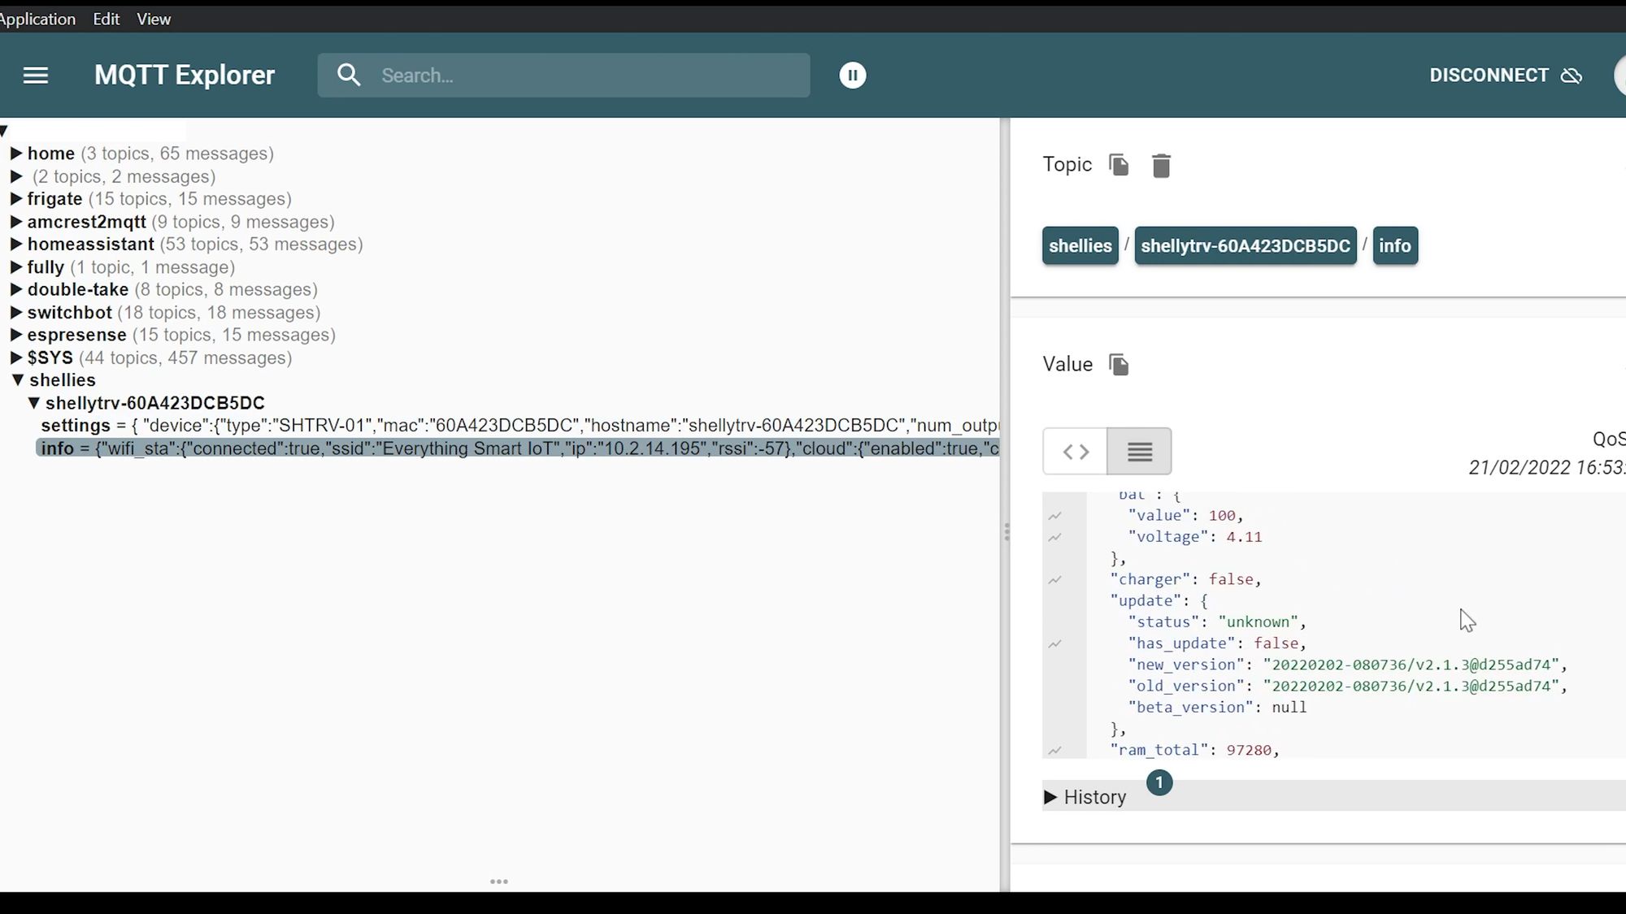Expand the History section

(x=1050, y=798)
